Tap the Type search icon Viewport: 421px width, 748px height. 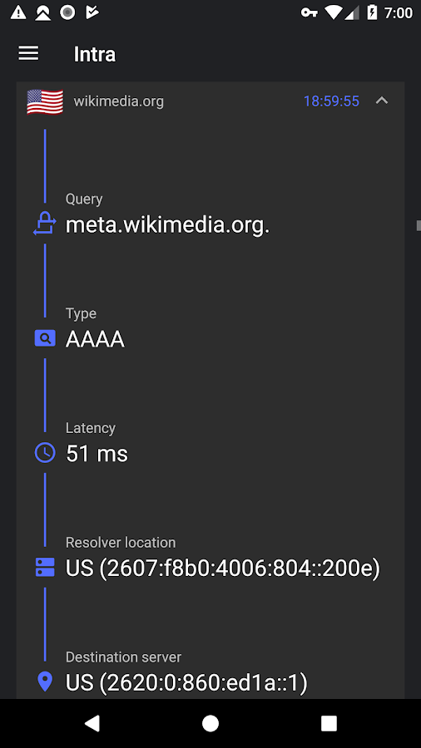(x=45, y=339)
